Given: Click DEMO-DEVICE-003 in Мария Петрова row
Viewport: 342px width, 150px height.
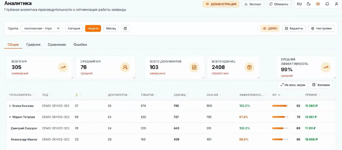Looking at the screenshot, I should coord(56,117).
